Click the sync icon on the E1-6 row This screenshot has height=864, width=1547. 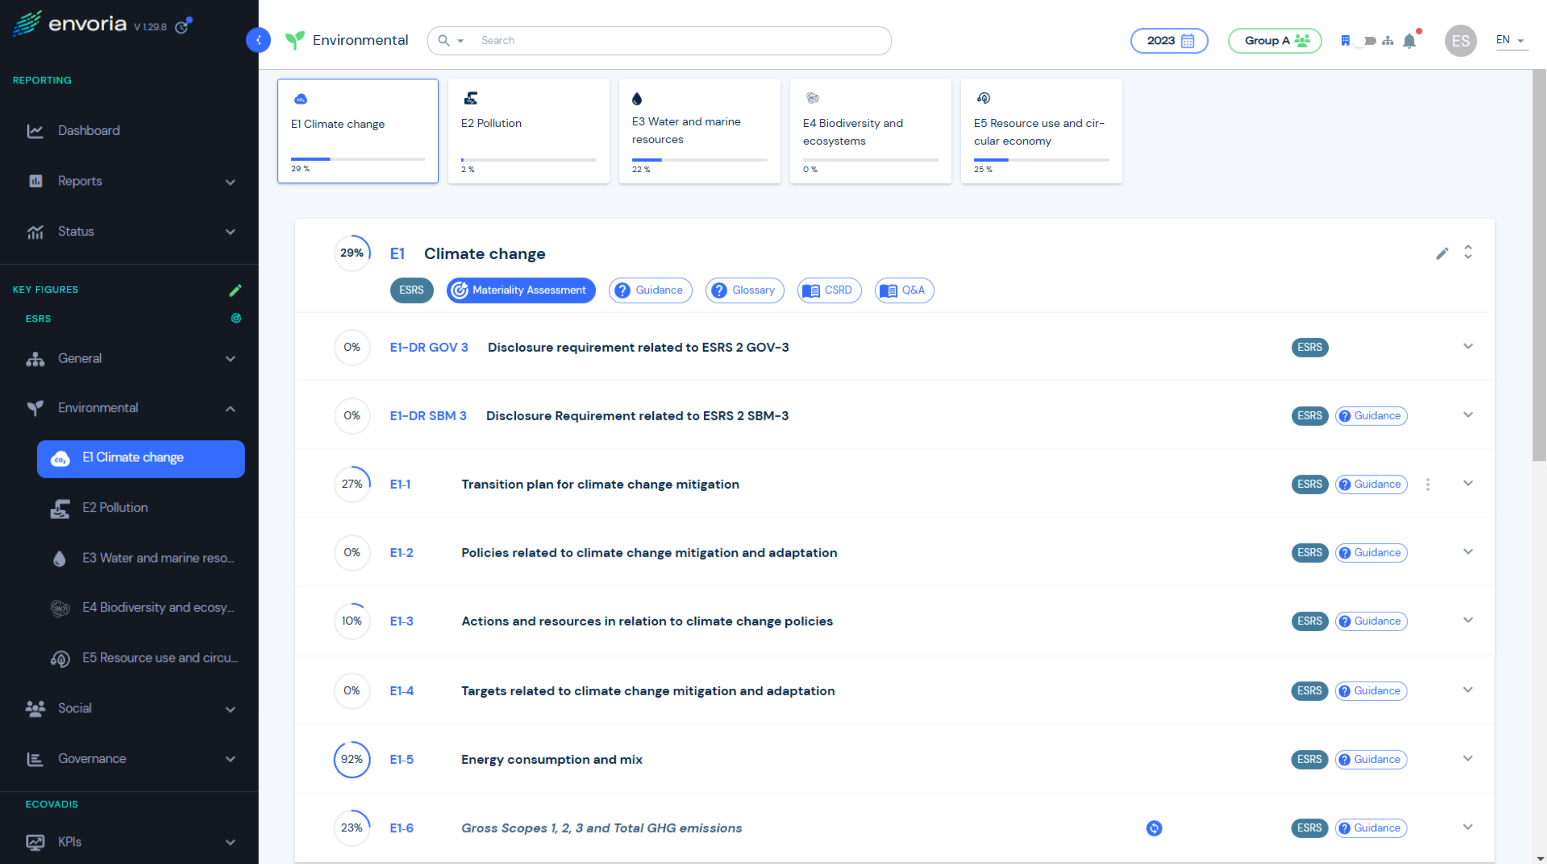click(x=1154, y=828)
